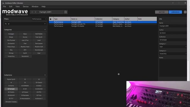Sort by the Note column header

pos(147,19)
